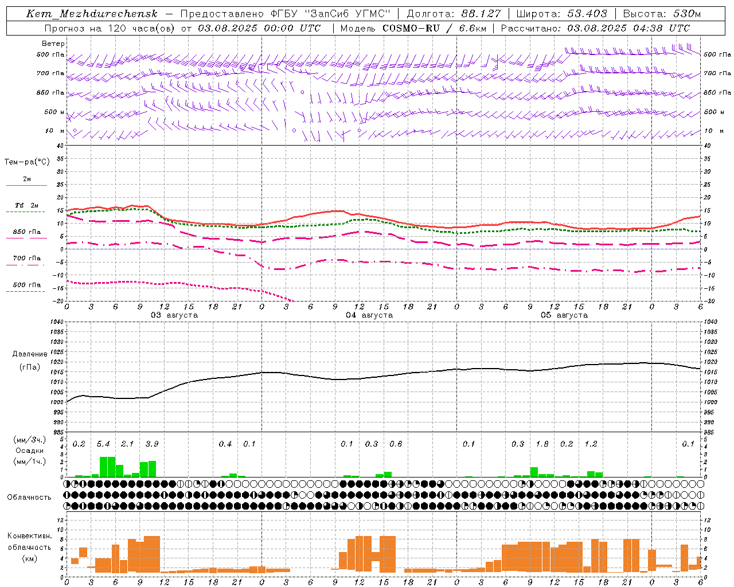Click the Ветер wind panel label
This screenshot has height=587, width=734.
coord(53,44)
